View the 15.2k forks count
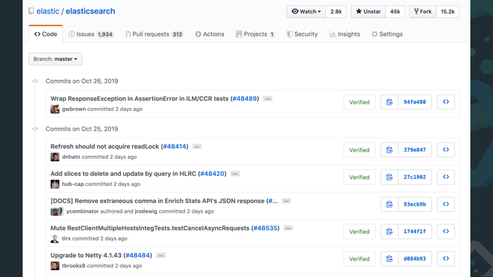Viewport: 493px width, 277px height. pyautogui.click(x=448, y=12)
